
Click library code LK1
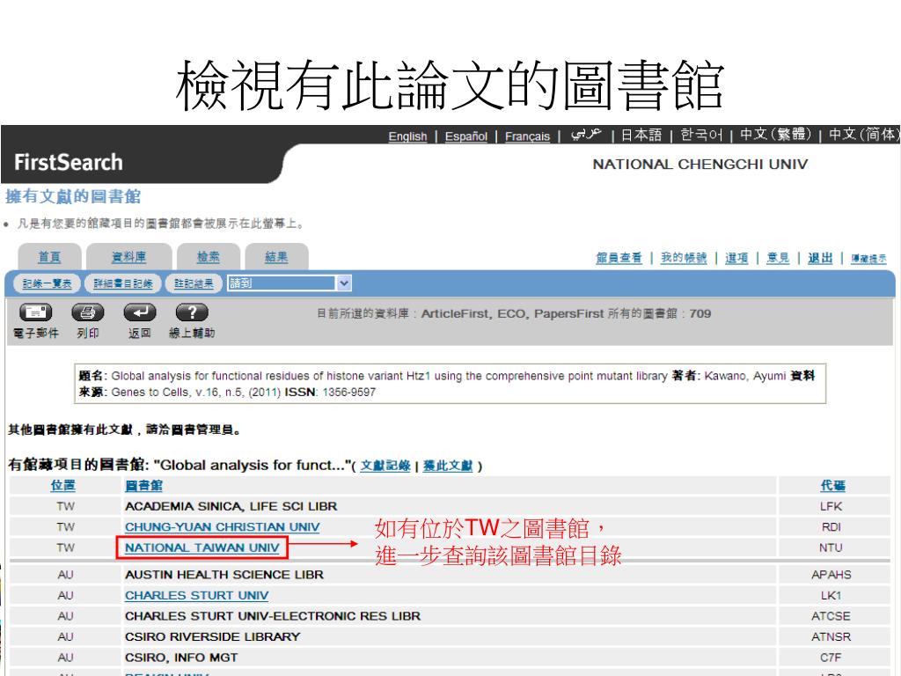click(x=831, y=596)
